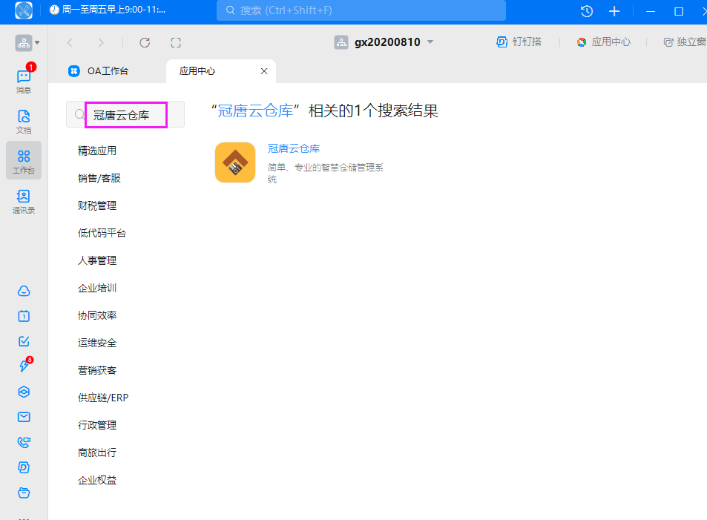Maximize the DingTalk window
The height and width of the screenshot is (520, 707).
[679, 11]
